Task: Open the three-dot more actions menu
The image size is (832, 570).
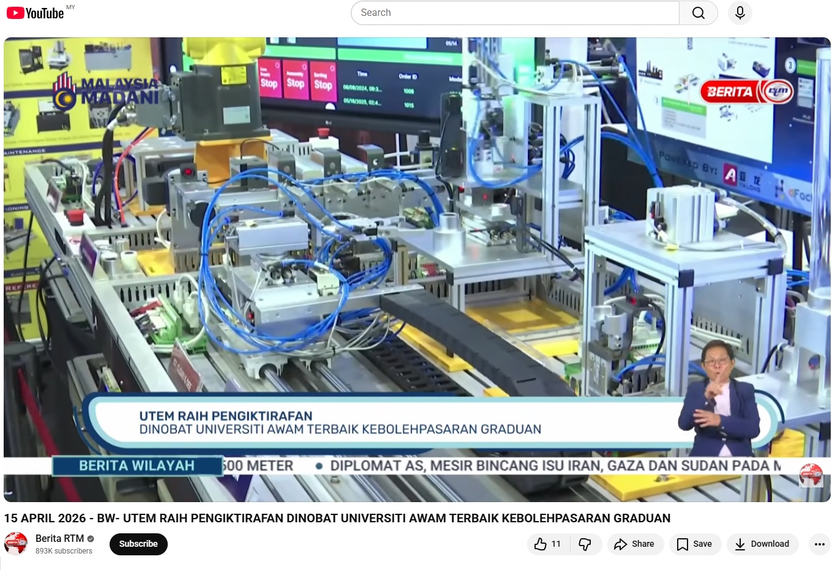Action: coord(819,544)
